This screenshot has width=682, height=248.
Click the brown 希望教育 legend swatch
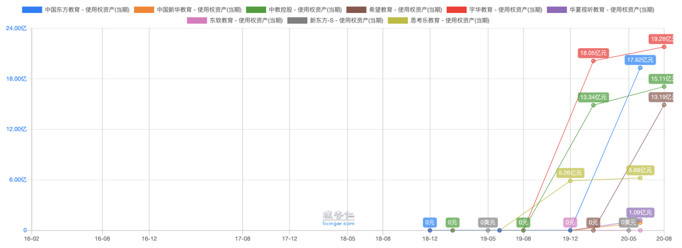click(357, 10)
